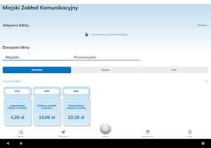Click the Indywidualne section label

[x=12, y=81]
